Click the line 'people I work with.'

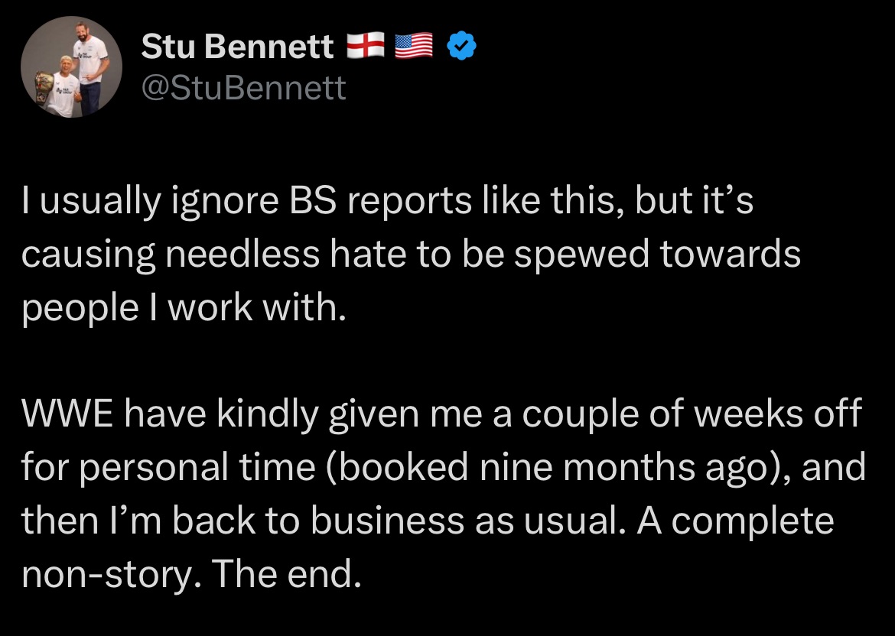coord(184,308)
